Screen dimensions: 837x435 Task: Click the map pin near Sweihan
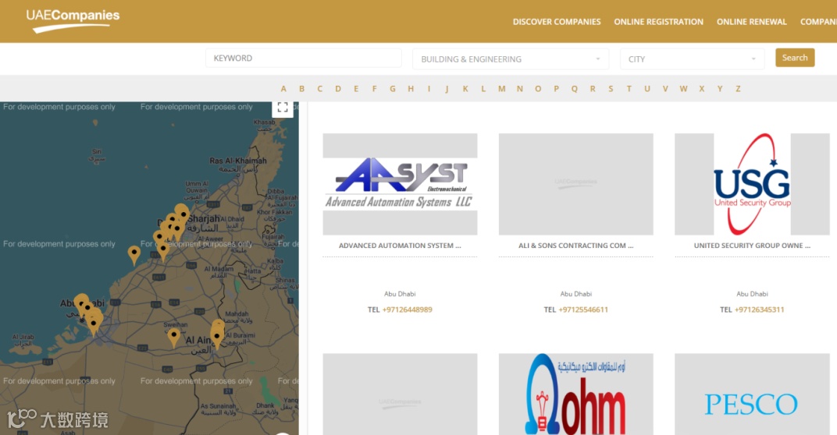(173, 338)
